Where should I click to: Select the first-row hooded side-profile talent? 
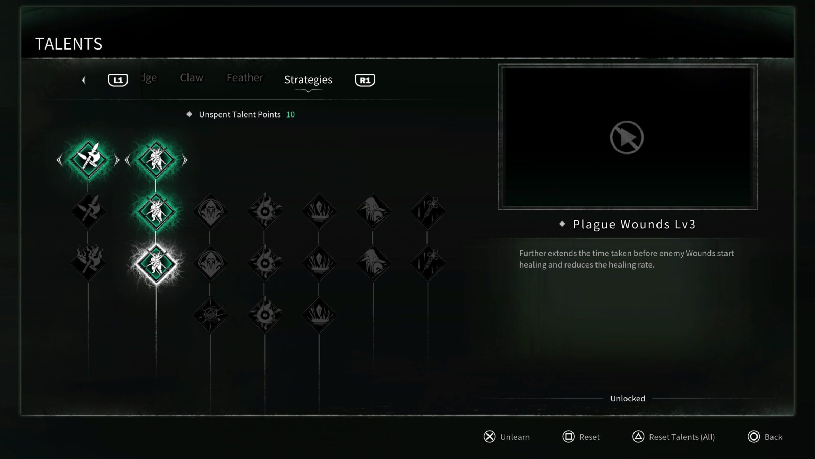point(373,211)
